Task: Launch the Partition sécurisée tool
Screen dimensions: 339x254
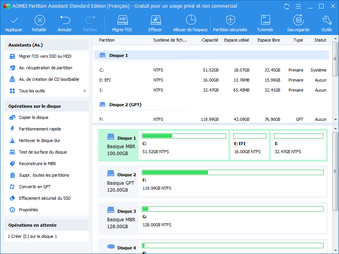Action: [230, 20]
